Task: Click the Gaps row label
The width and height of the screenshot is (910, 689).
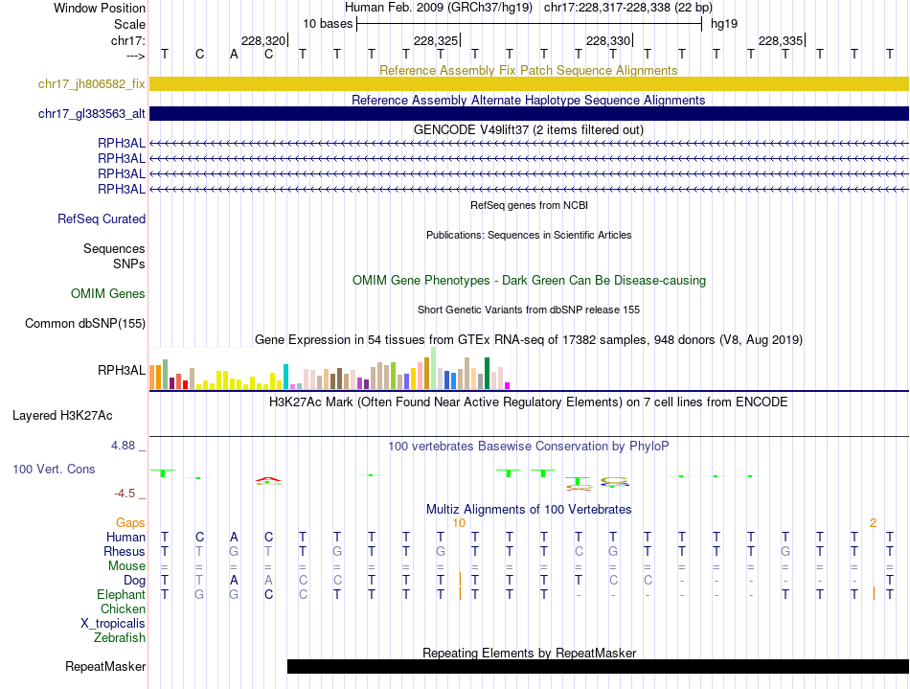Action: click(130, 523)
